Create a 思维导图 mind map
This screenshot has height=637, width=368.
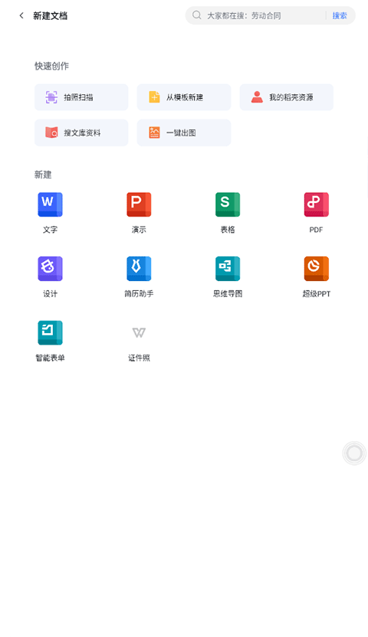tap(227, 276)
